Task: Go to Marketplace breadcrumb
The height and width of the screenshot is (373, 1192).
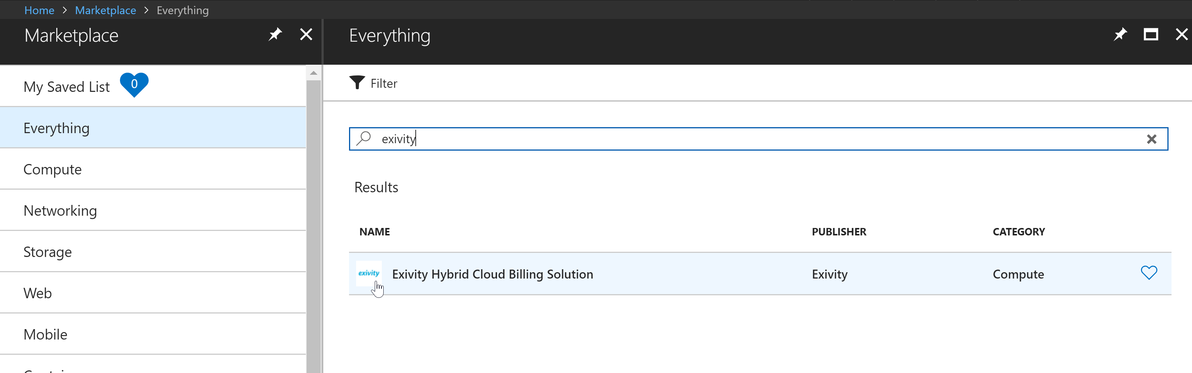Action: [105, 10]
